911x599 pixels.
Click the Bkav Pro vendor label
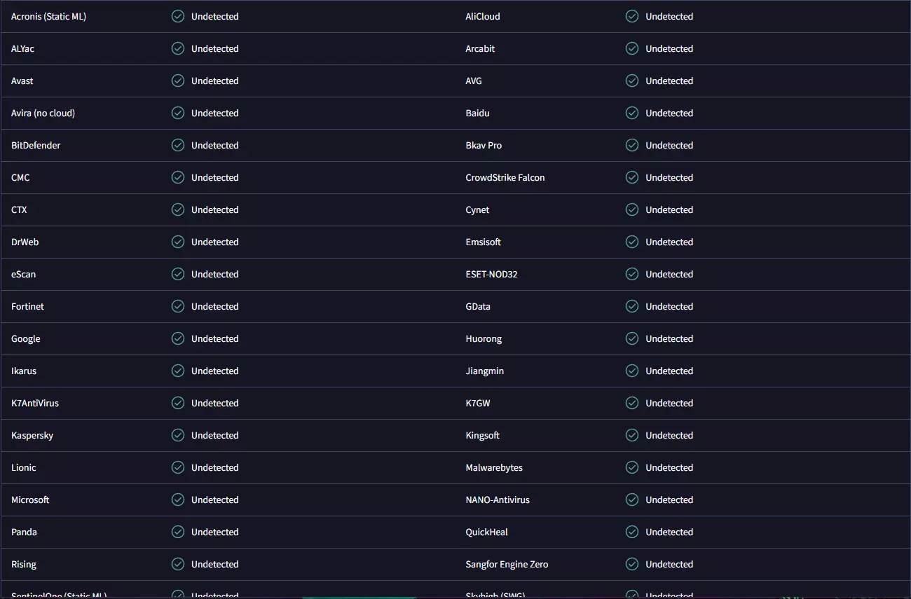pos(484,145)
